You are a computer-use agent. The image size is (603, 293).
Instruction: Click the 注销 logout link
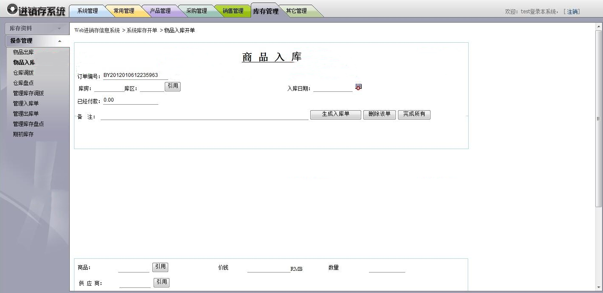(x=572, y=12)
